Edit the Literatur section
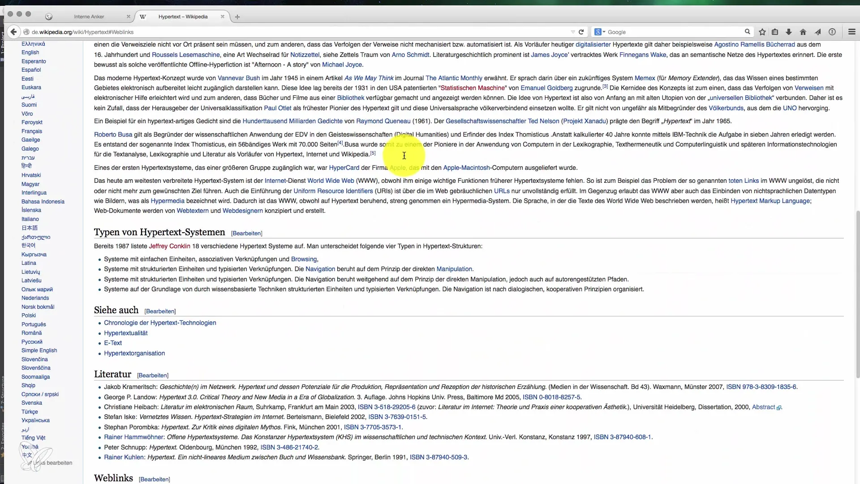860x484 pixels. pos(153,376)
